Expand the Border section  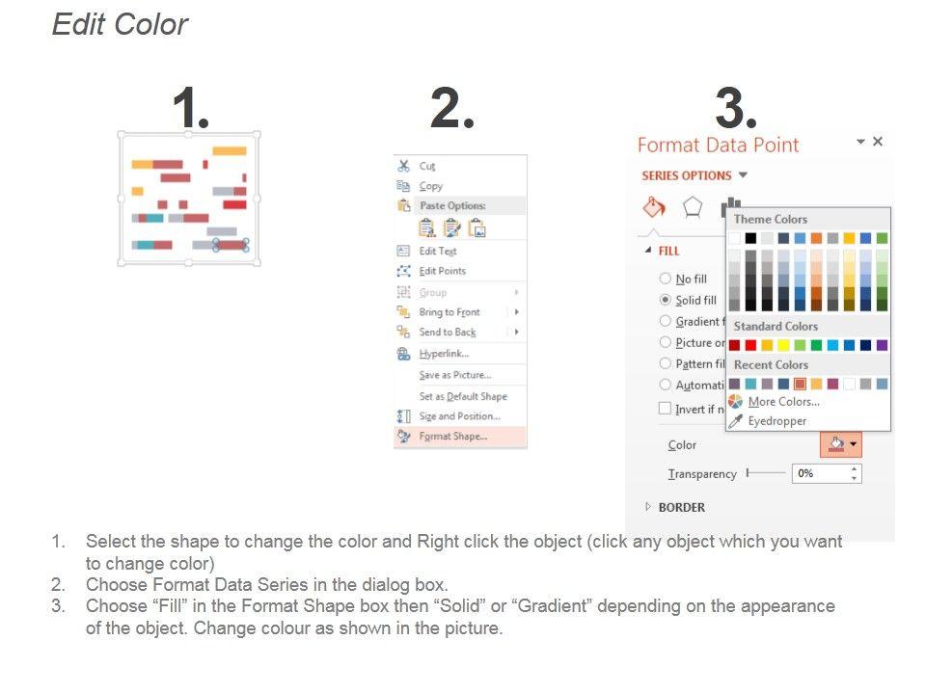[648, 507]
